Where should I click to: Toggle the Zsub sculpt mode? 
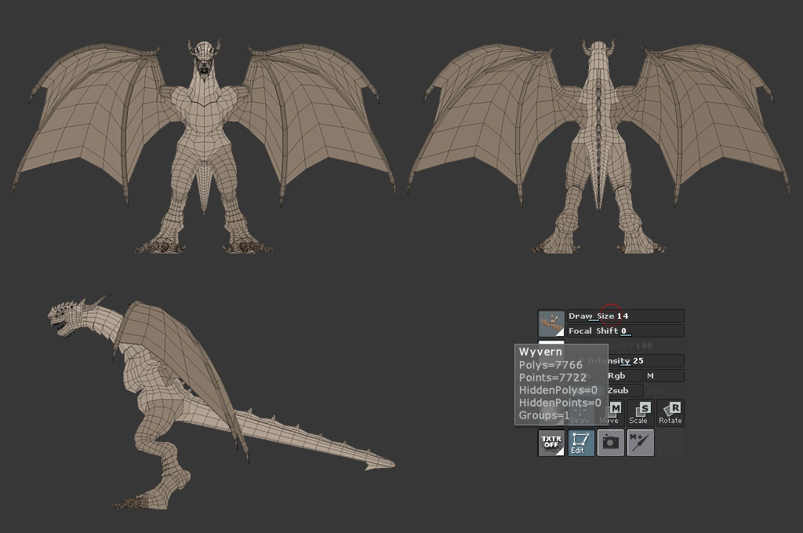click(625, 390)
